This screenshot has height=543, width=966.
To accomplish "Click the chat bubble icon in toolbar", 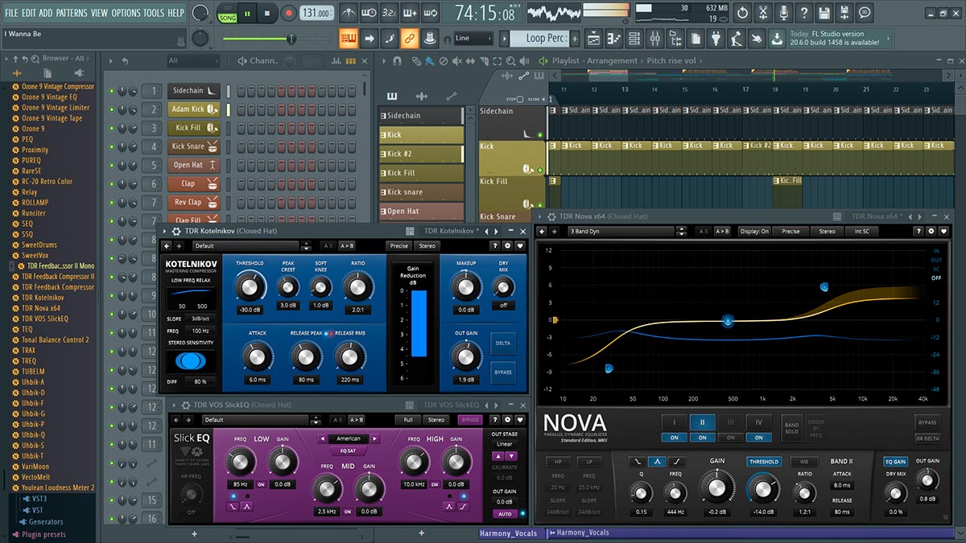I will tap(864, 13).
